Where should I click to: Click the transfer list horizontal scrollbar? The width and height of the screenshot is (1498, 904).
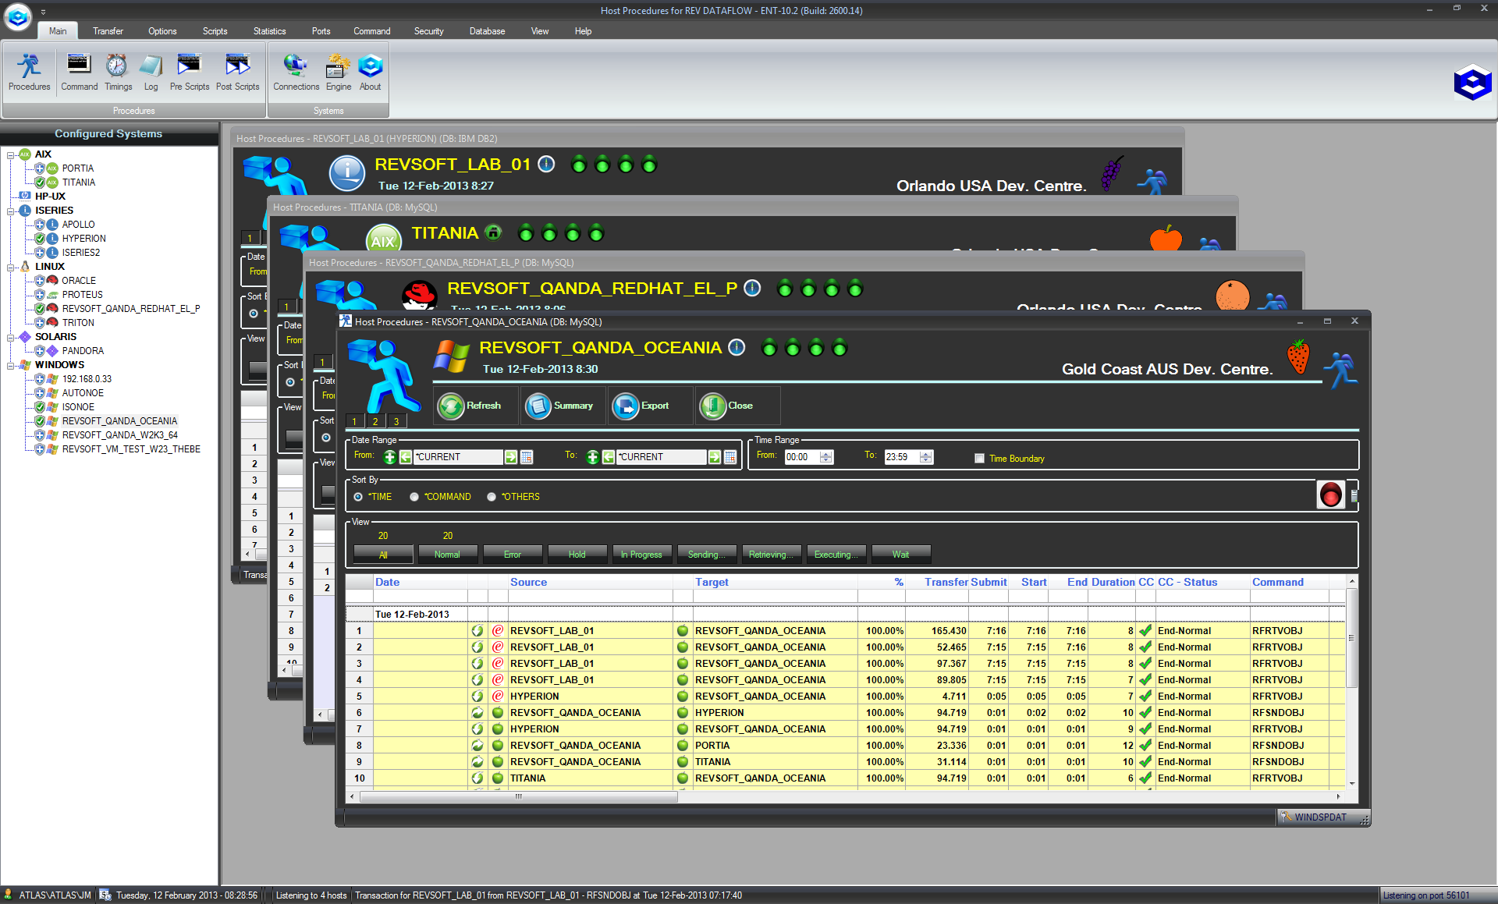point(518,796)
